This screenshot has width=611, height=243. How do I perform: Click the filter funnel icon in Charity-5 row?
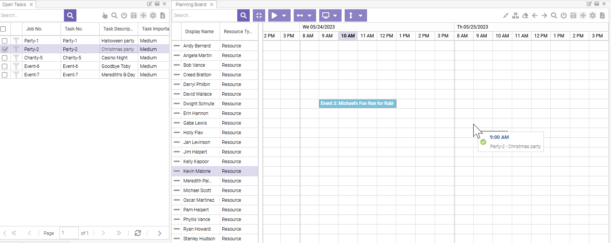tap(16, 58)
